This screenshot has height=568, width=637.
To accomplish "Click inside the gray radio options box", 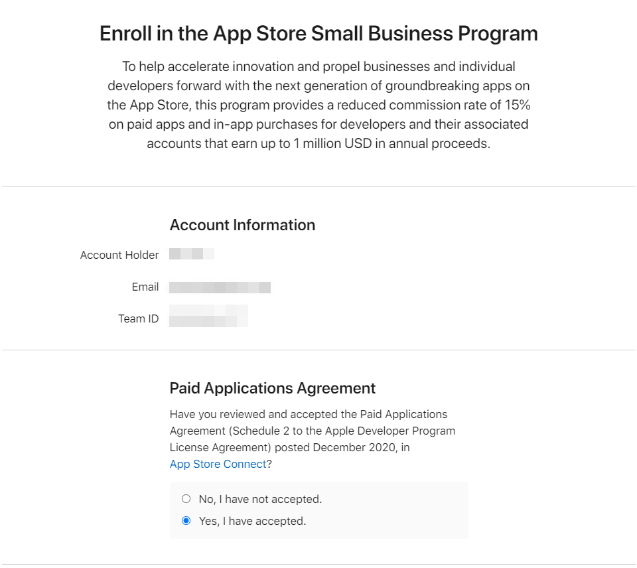I will point(318,510).
